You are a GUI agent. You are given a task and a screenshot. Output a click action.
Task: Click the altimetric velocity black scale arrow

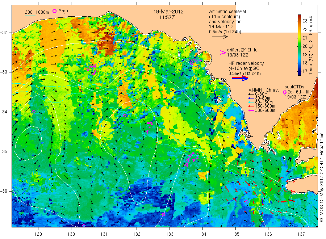click(220, 37)
